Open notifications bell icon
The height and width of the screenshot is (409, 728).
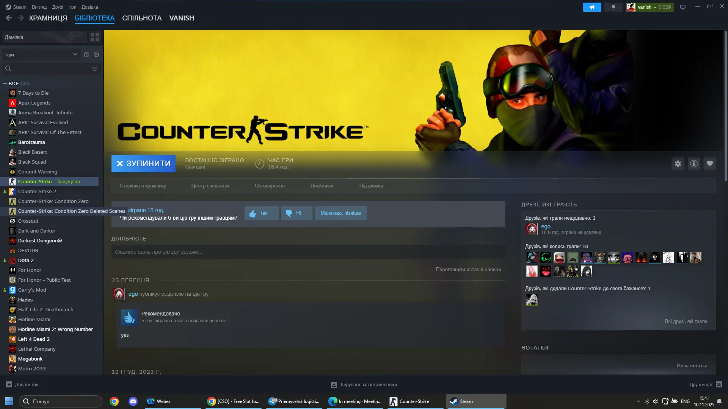click(x=613, y=7)
